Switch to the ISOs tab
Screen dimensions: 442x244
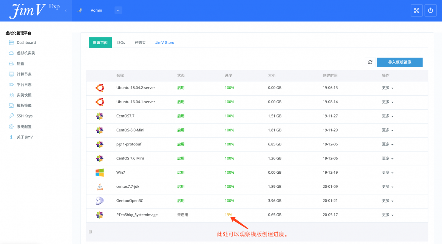click(121, 43)
